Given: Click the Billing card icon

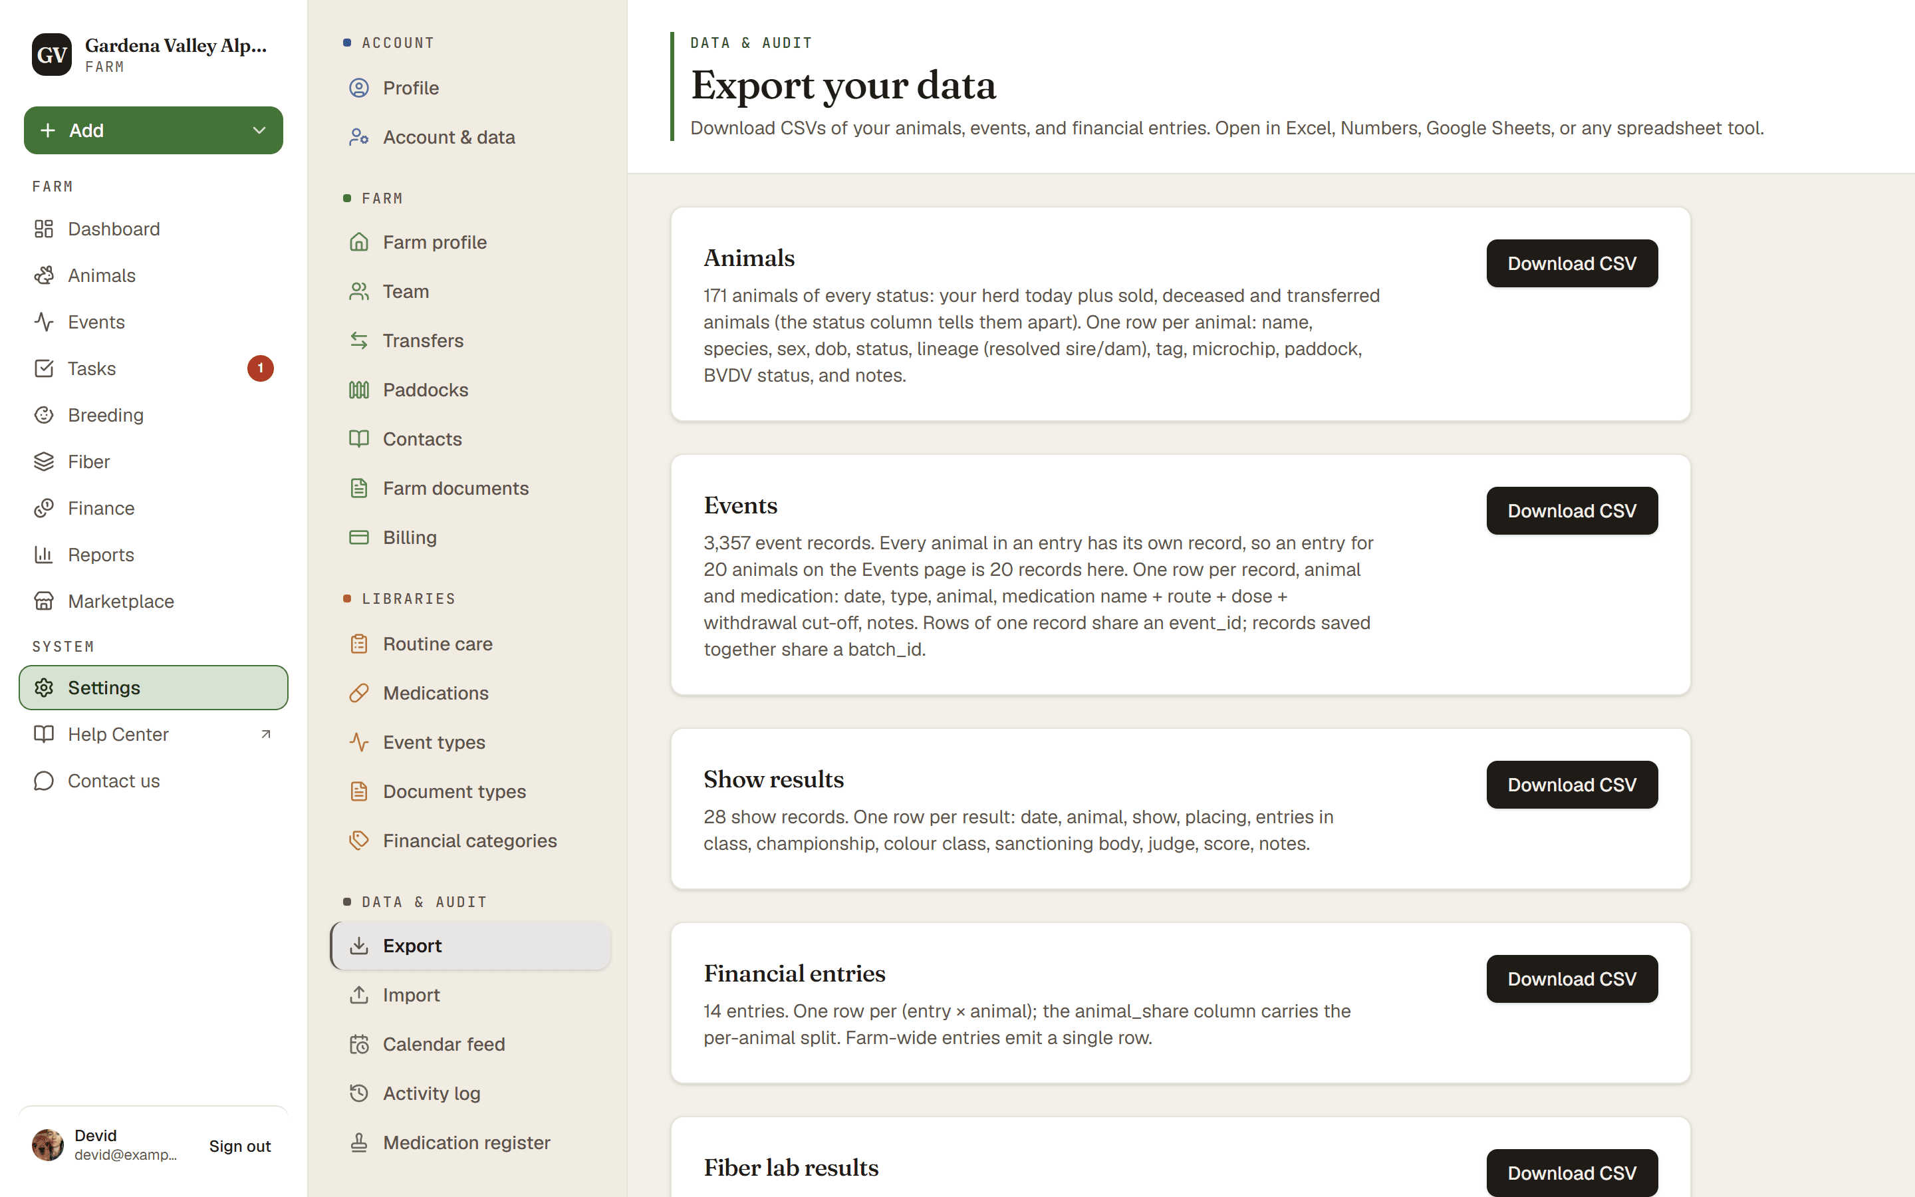Looking at the screenshot, I should click(359, 537).
